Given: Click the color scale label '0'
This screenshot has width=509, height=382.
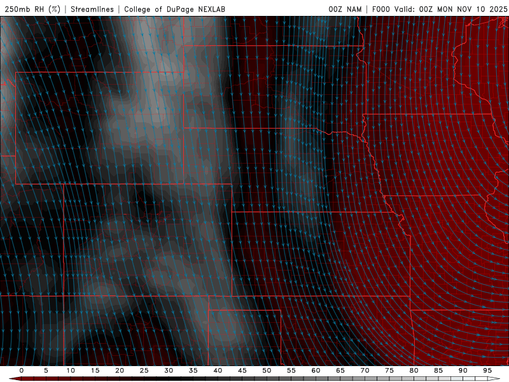Looking at the screenshot, I should (x=22, y=371).
